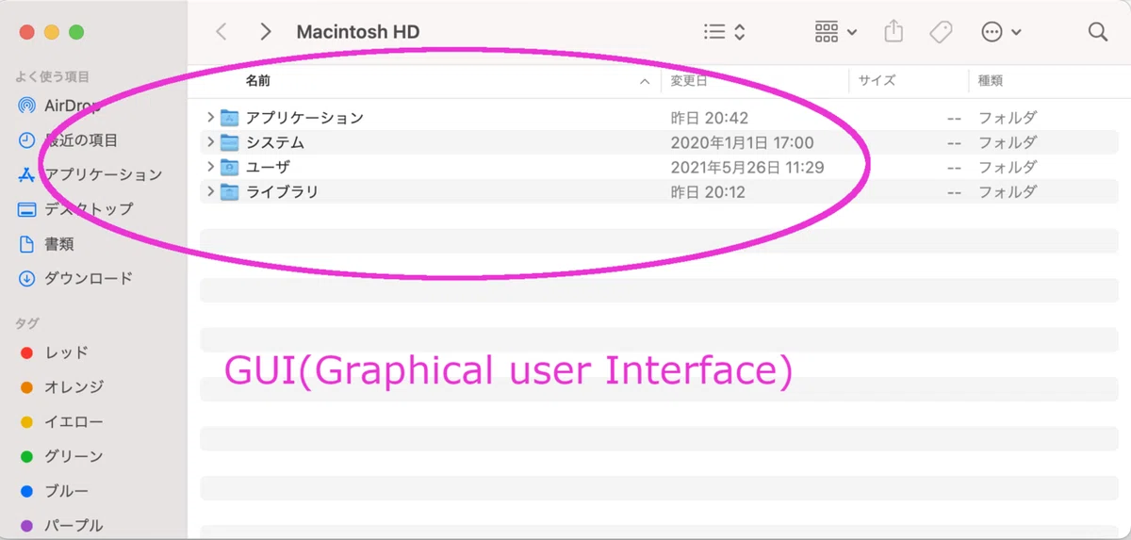Go forward with the right chevron button
The width and height of the screenshot is (1131, 540).
(266, 32)
